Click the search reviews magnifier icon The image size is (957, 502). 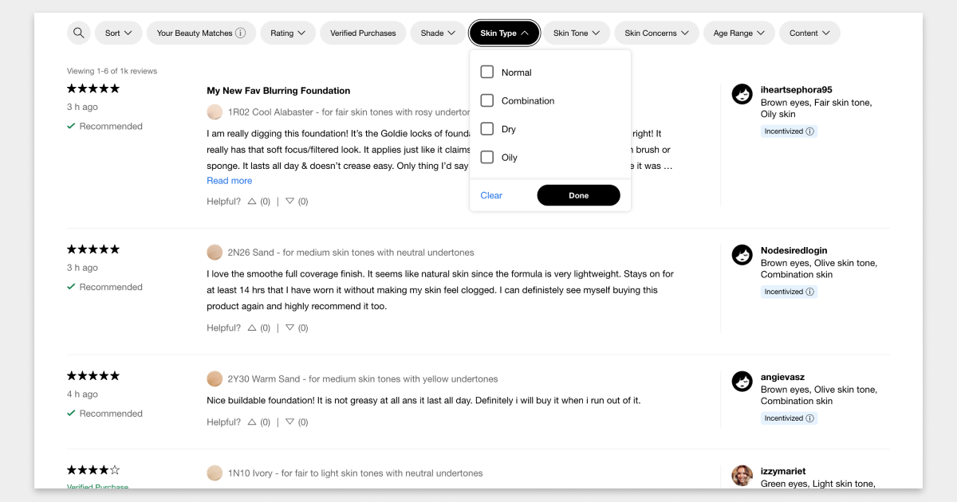(78, 33)
